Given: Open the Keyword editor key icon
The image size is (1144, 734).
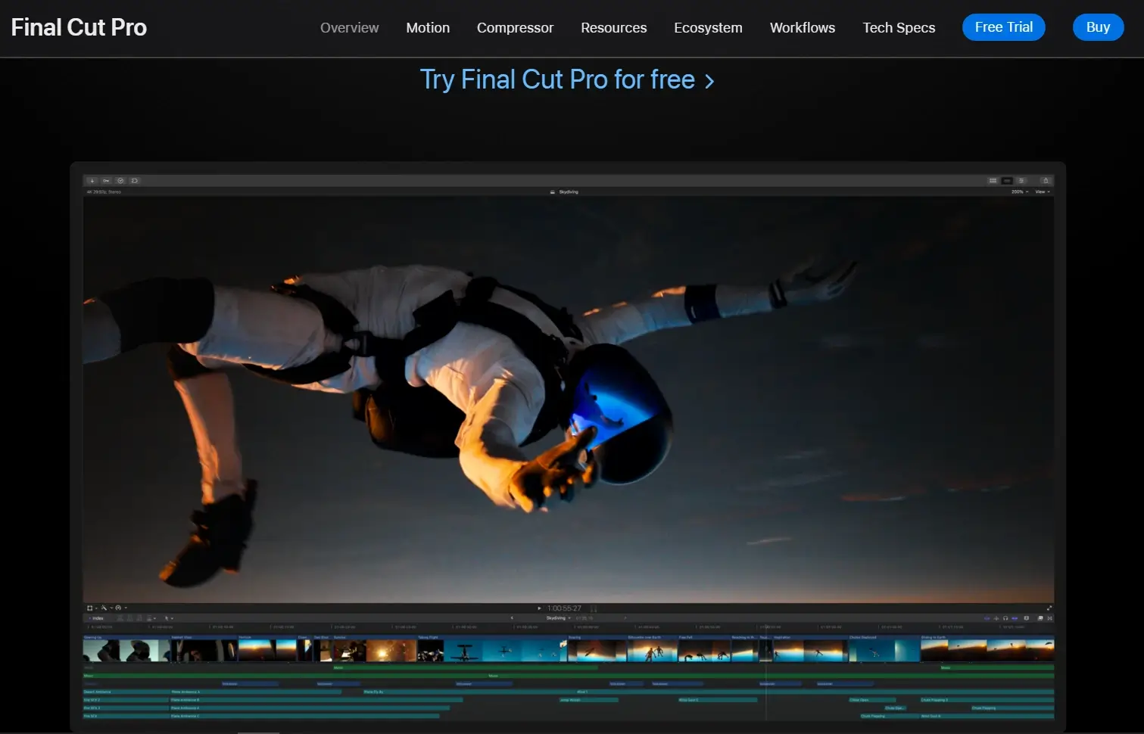Looking at the screenshot, I should 106,181.
